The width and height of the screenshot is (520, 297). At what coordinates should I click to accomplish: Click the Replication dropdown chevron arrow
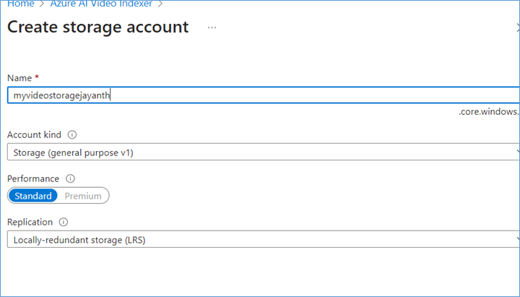point(518,239)
